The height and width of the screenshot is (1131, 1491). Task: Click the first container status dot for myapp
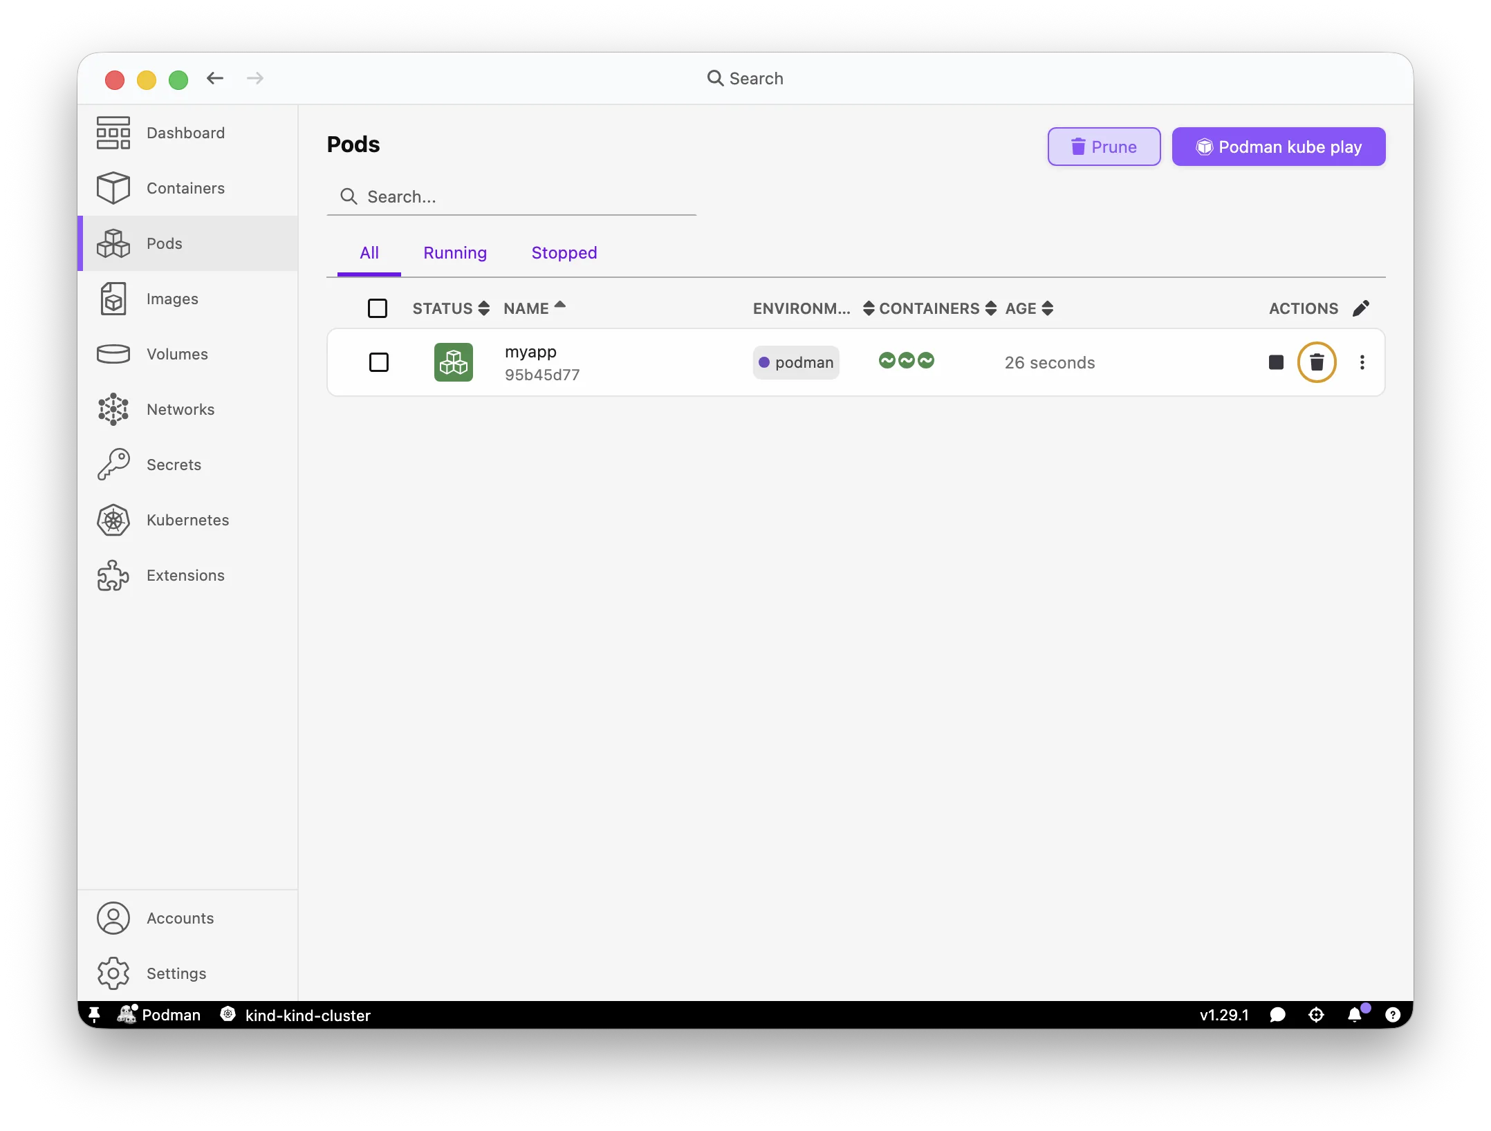[x=887, y=360]
